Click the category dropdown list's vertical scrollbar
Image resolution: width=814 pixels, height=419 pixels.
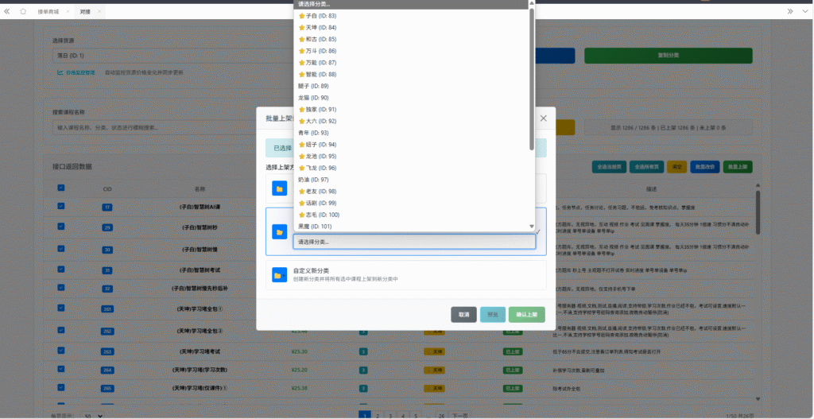point(532,80)
